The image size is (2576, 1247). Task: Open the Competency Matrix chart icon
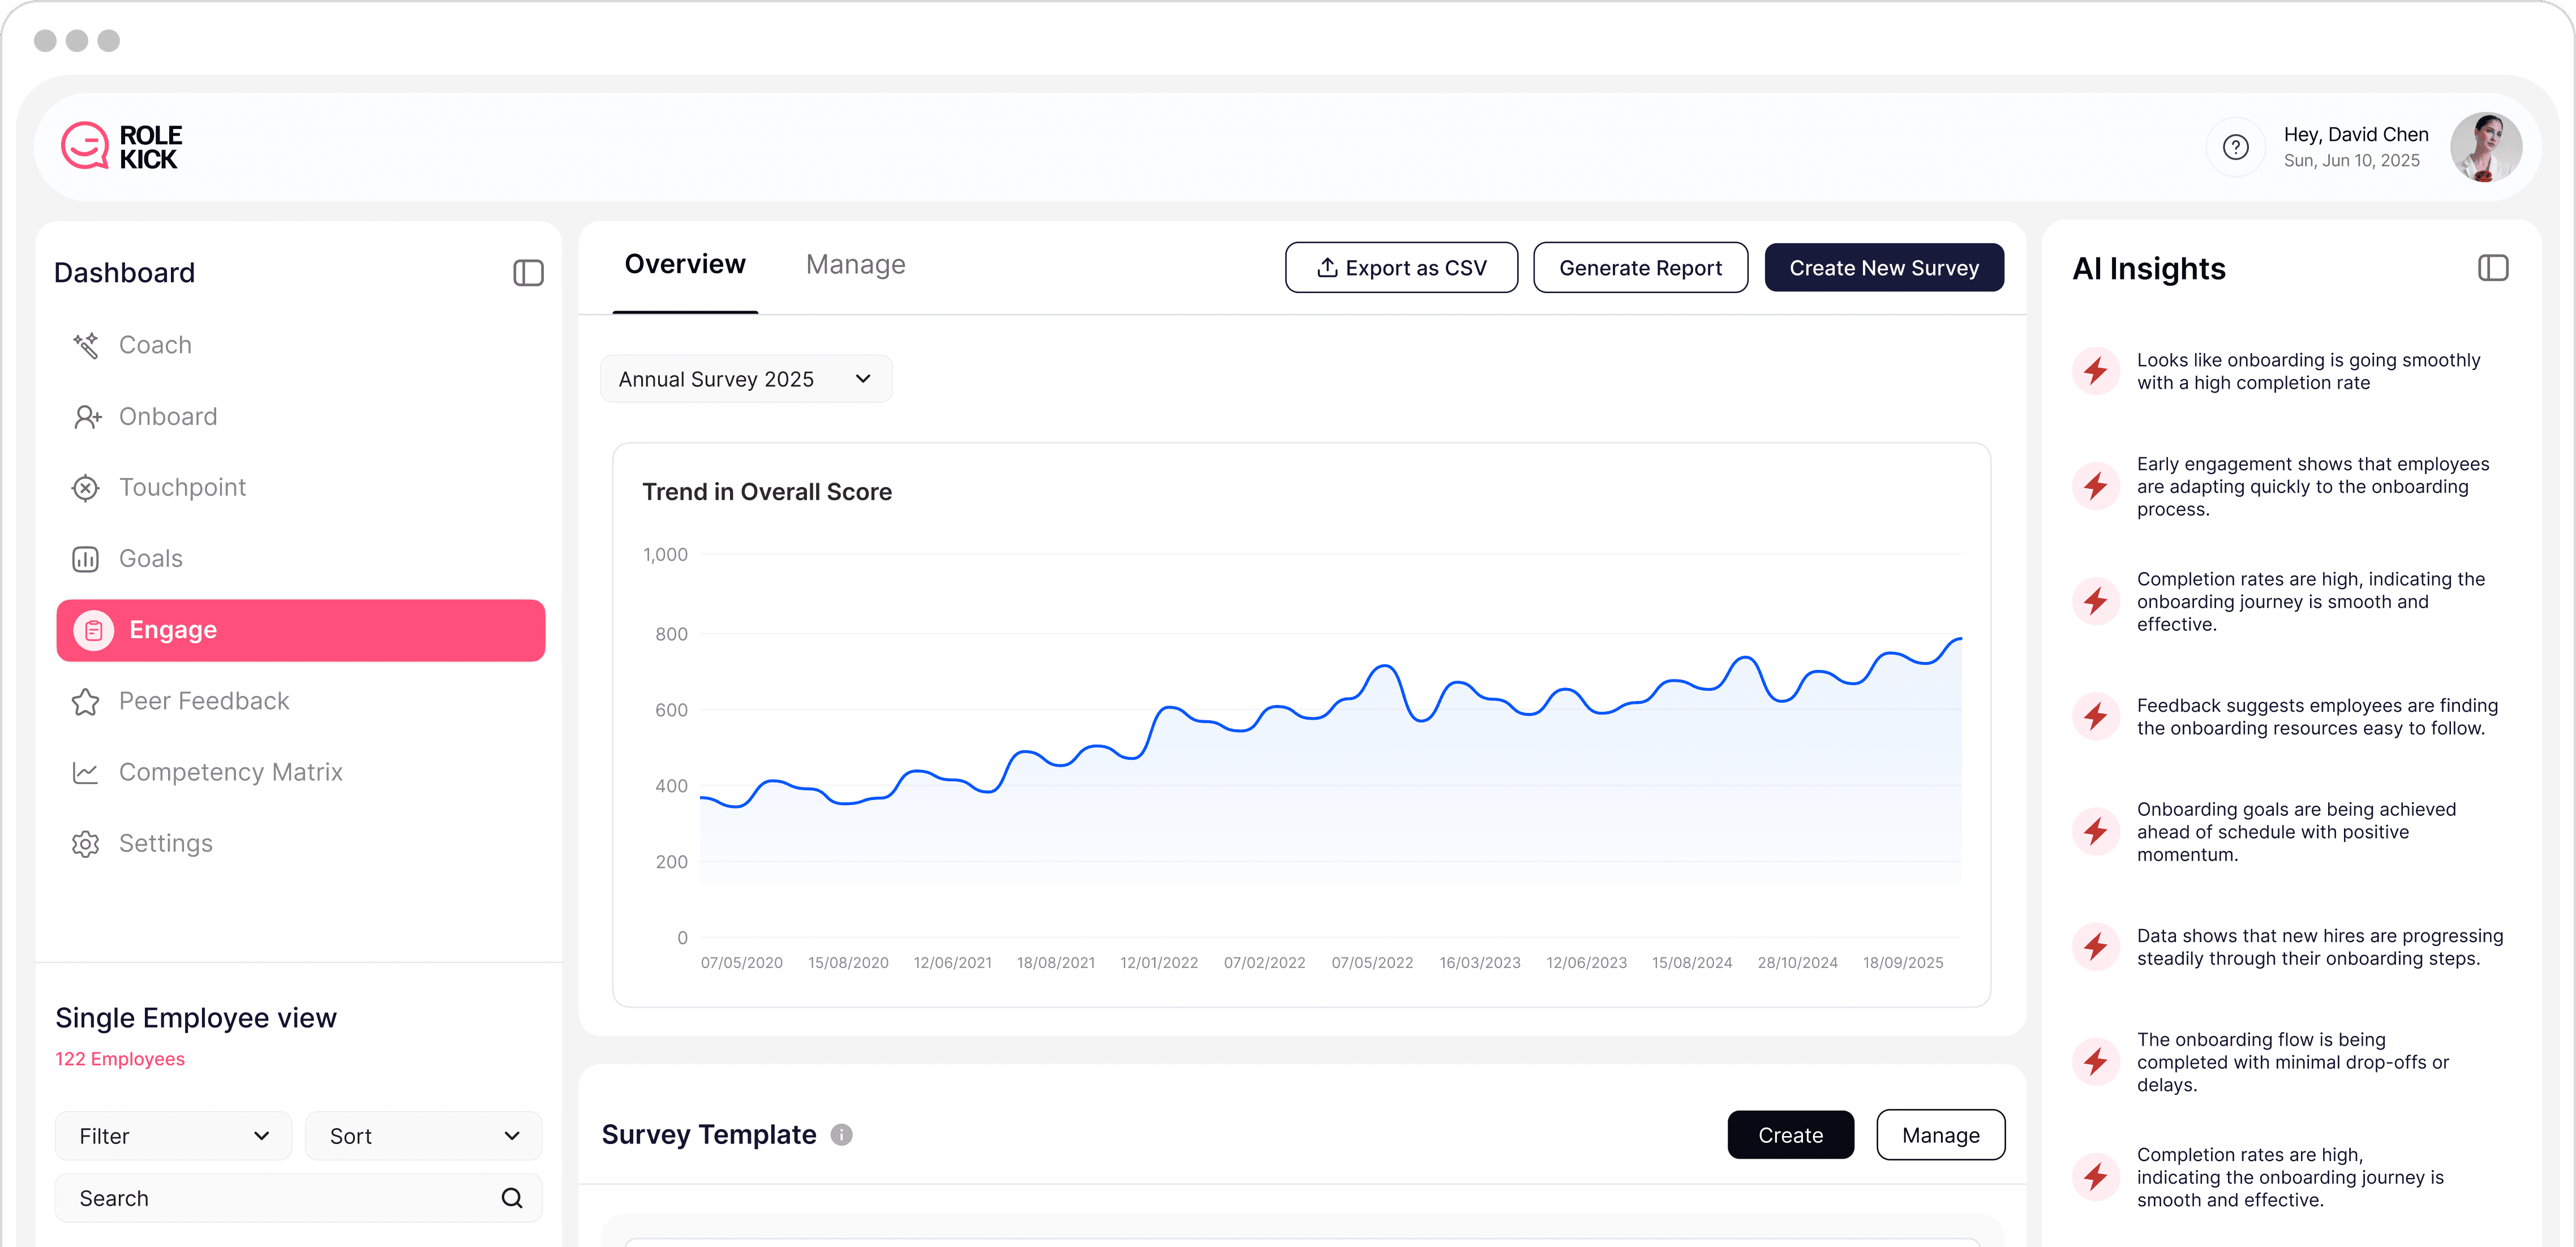tap(86, 773)
